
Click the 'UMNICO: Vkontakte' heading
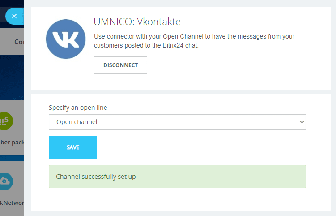(137, 22)
